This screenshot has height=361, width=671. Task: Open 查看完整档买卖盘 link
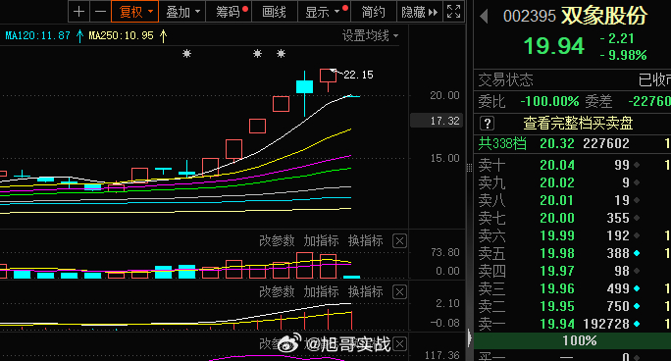578,124
